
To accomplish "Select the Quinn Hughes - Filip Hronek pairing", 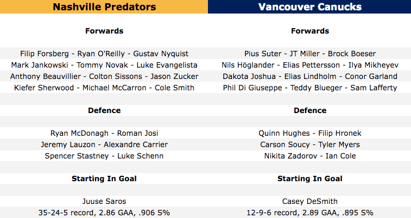I will pyautogui.click(x=309, y=133).
